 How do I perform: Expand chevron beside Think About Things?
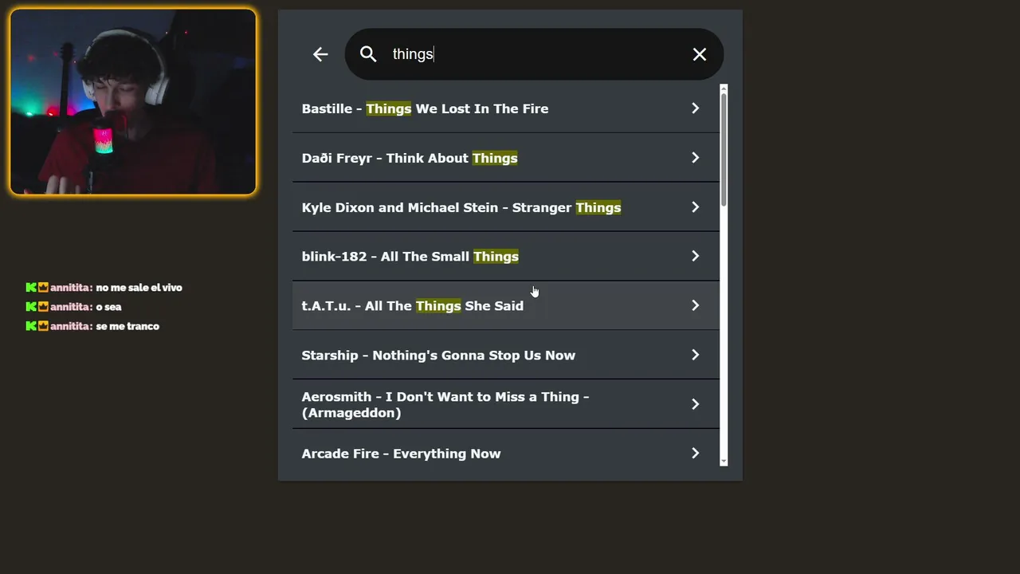pos(695,158)
